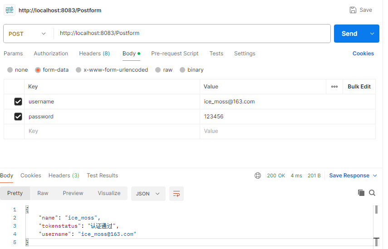Viewport: 388px width, 249px height.
Task: Click the globe network info icon
Action: [258, 176]
